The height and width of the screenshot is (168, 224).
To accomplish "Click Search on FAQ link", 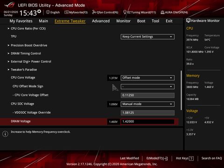I will (x=211, y=158).
